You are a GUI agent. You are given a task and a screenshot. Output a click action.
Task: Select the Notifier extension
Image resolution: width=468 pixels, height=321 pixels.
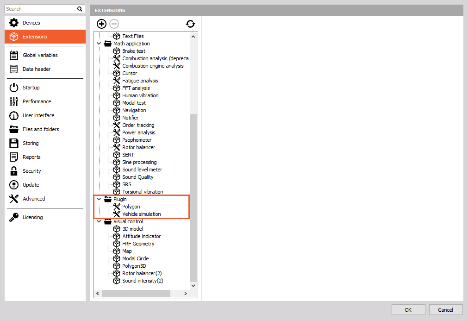pos(130,118)
